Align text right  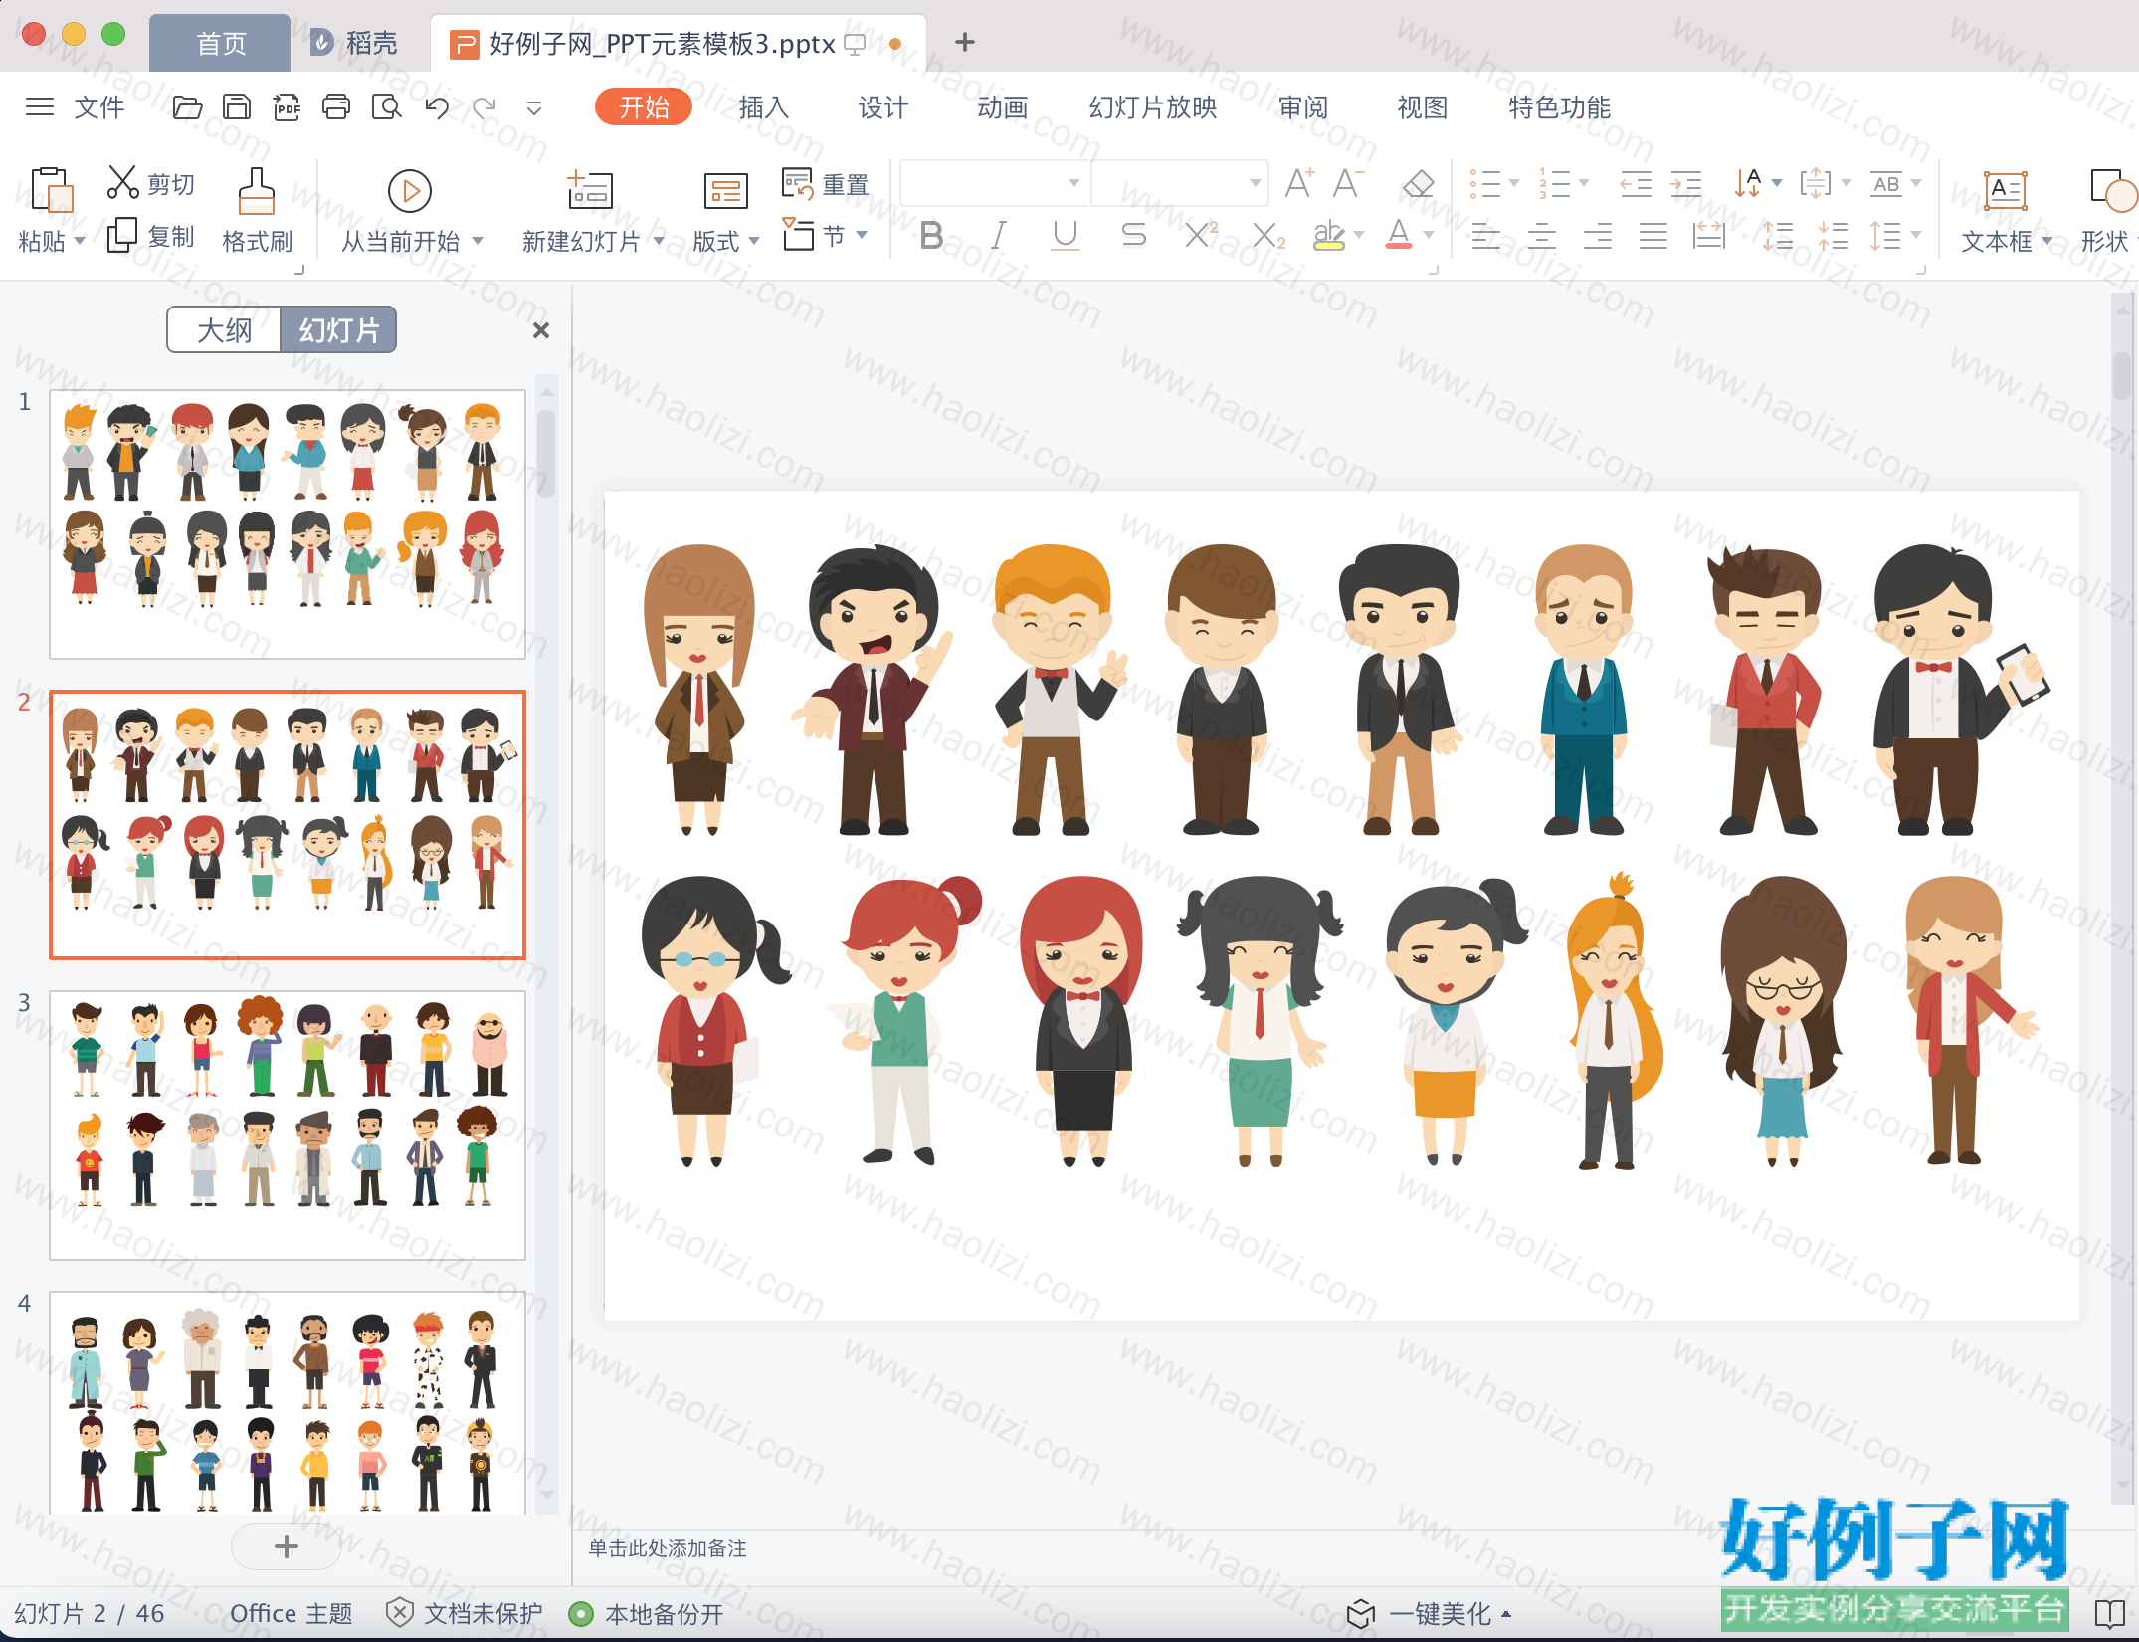click(x=1598, y=236)
